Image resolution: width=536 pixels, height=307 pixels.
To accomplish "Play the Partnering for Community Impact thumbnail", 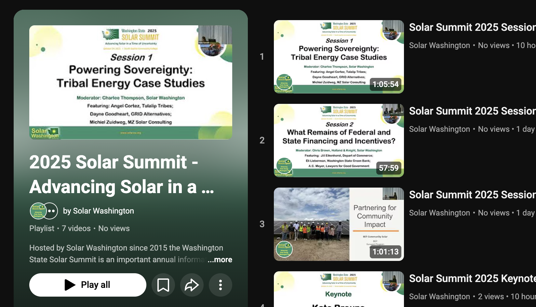I will coord(339,224).
